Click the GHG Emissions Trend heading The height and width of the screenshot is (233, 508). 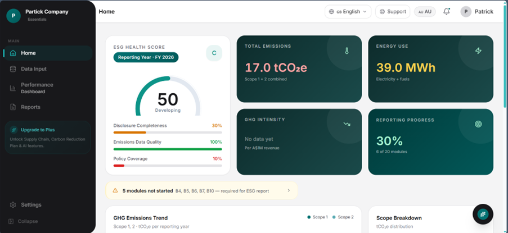[x=141, y=218]
